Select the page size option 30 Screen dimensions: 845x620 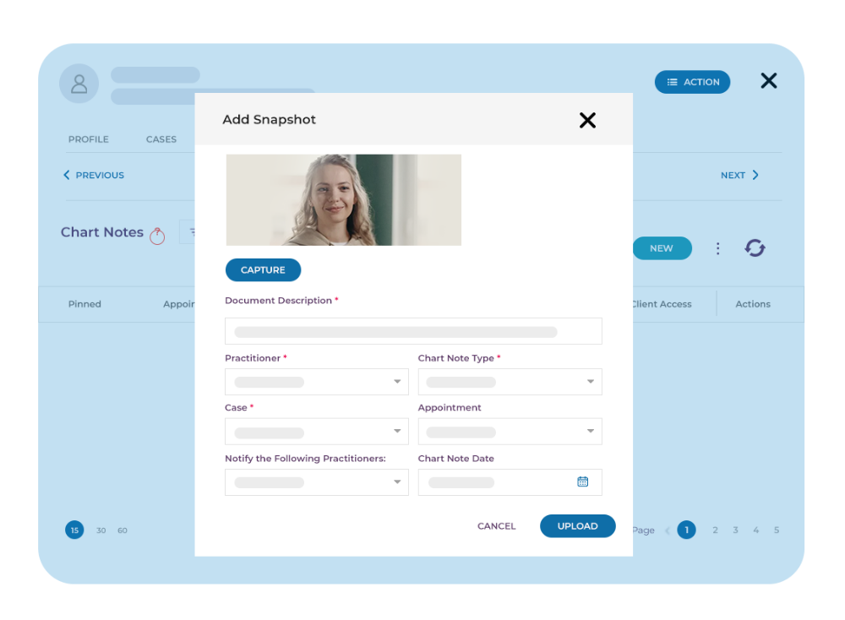click(x=101, y=530)
